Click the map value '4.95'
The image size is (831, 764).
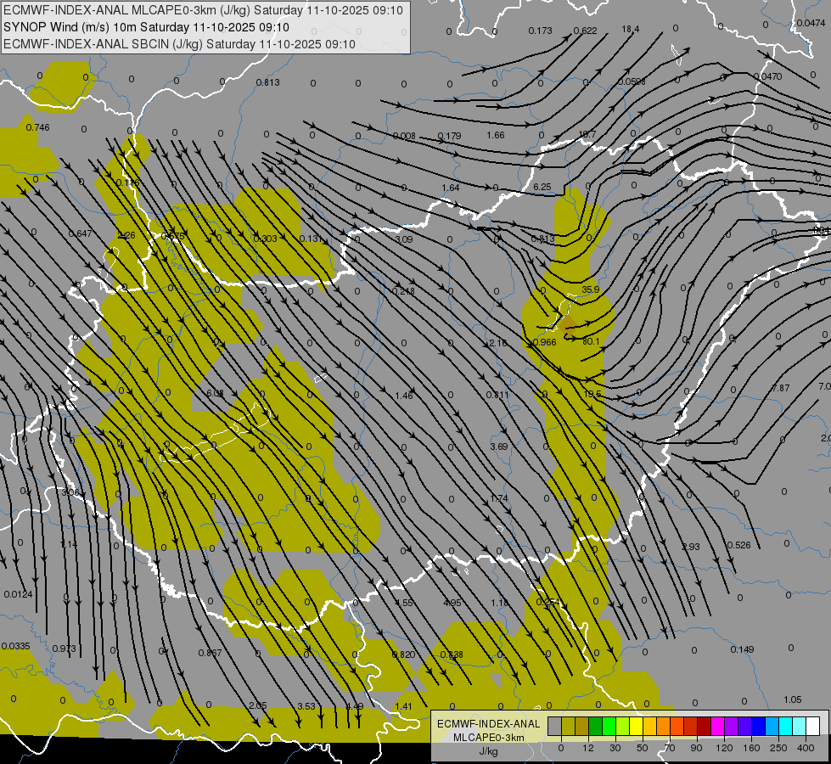[x=452, y=603]
